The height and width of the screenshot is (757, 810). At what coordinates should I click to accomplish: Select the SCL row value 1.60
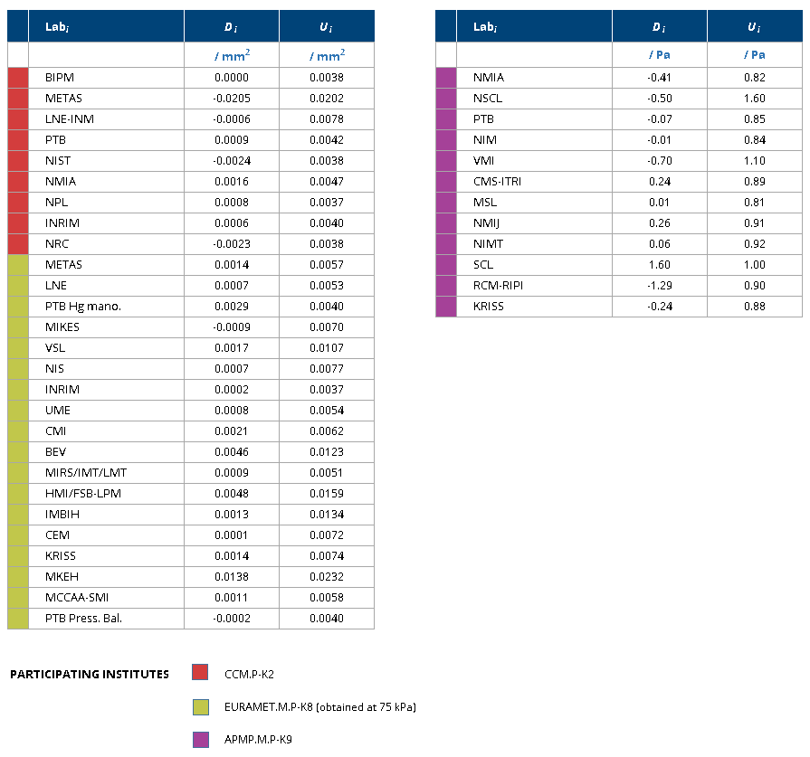[660, 265]
